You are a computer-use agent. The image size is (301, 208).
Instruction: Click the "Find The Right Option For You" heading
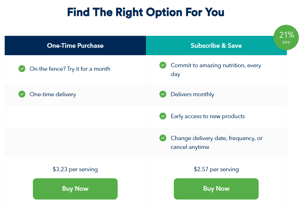[x=146, y=12]
